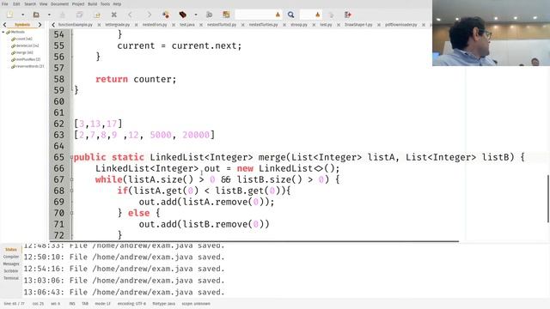550x309 pixels.
Task: Switch to the functionExample.py tab
Action: click(x=75, y=25)
